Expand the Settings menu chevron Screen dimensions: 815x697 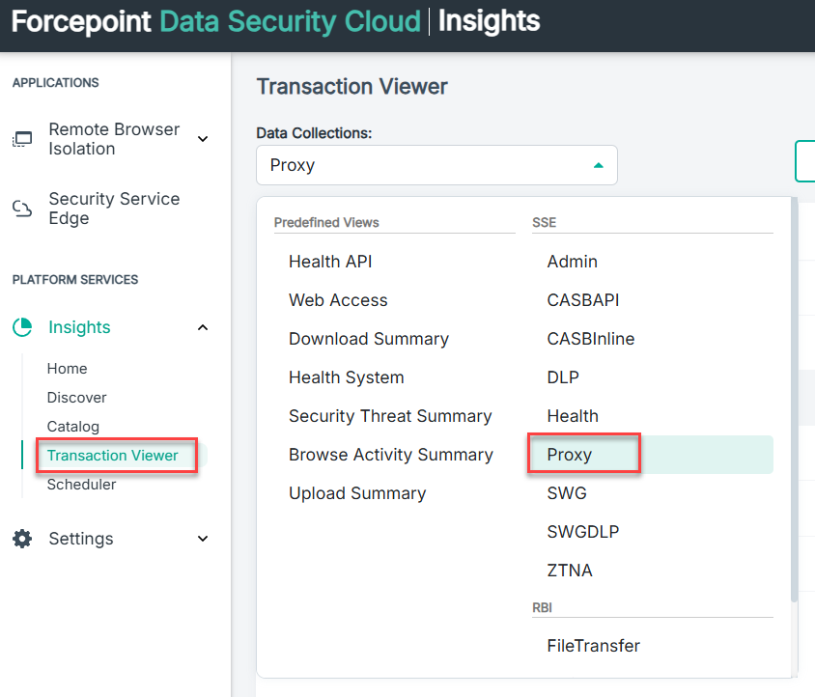tap(203, 539)
